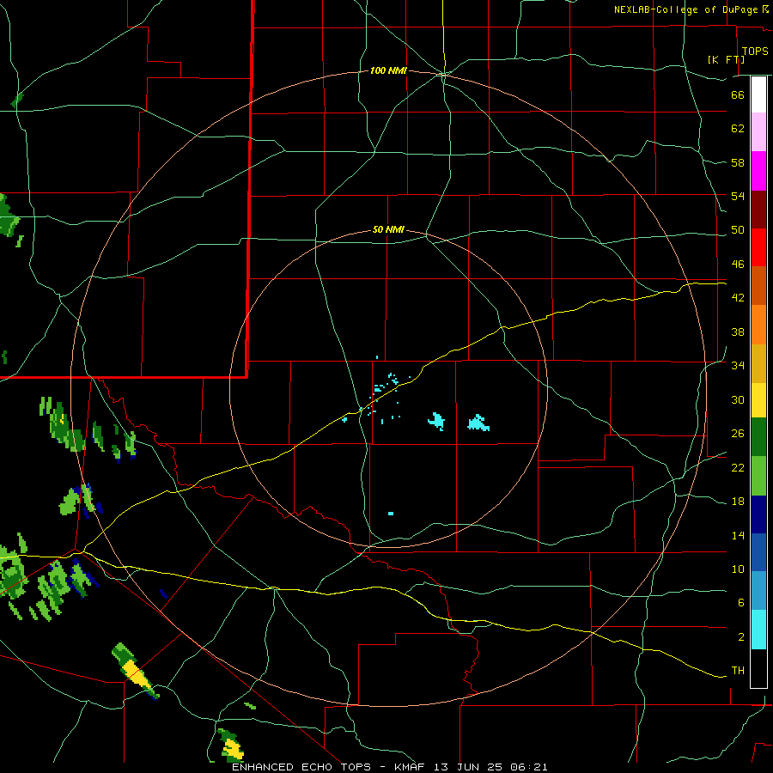Screen dimensions: 773x773
Task: Click the legend value '2'
Action: [741, 637]
